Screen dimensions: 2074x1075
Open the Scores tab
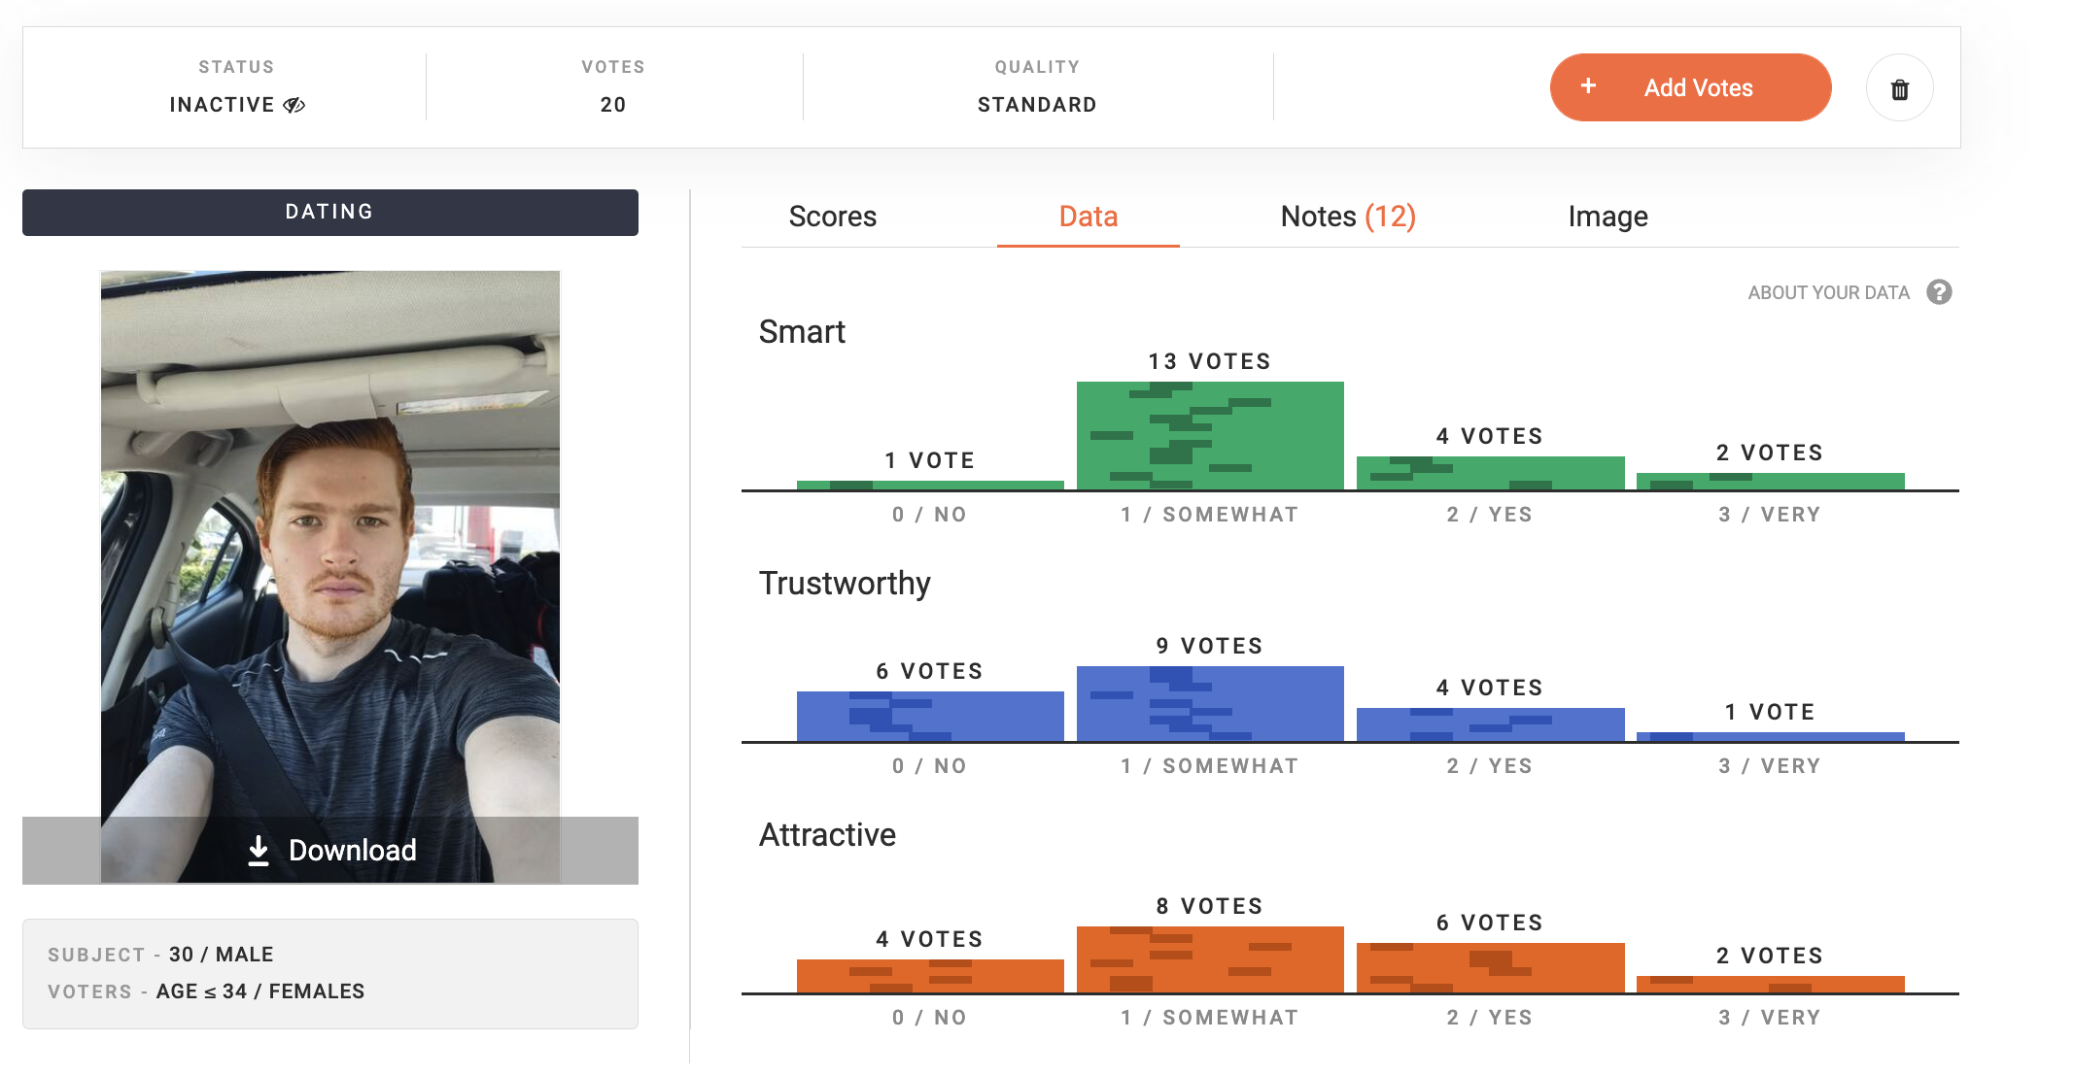(x=833, y=217)
